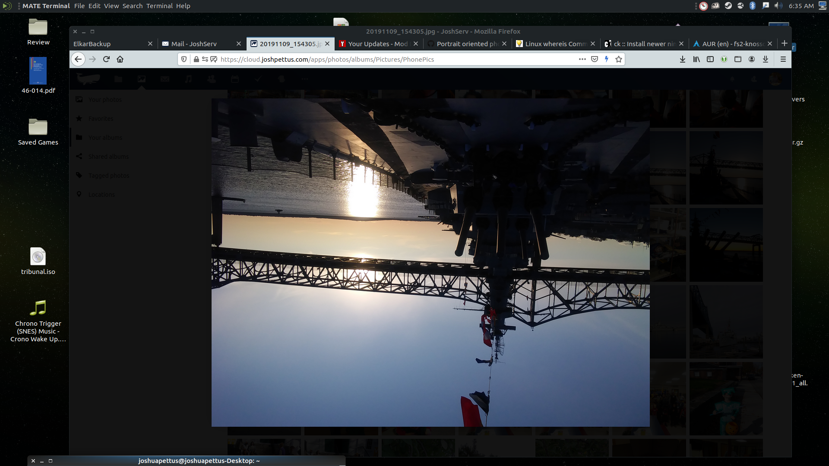Open the Firefox home page

click(x=120, y=59)
